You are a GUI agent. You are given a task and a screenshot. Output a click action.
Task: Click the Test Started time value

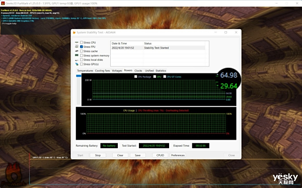(154, 146)
